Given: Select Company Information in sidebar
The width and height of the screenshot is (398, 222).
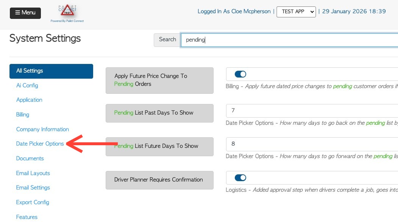Looking at the screenshot, I should click(x=42, y=129).
